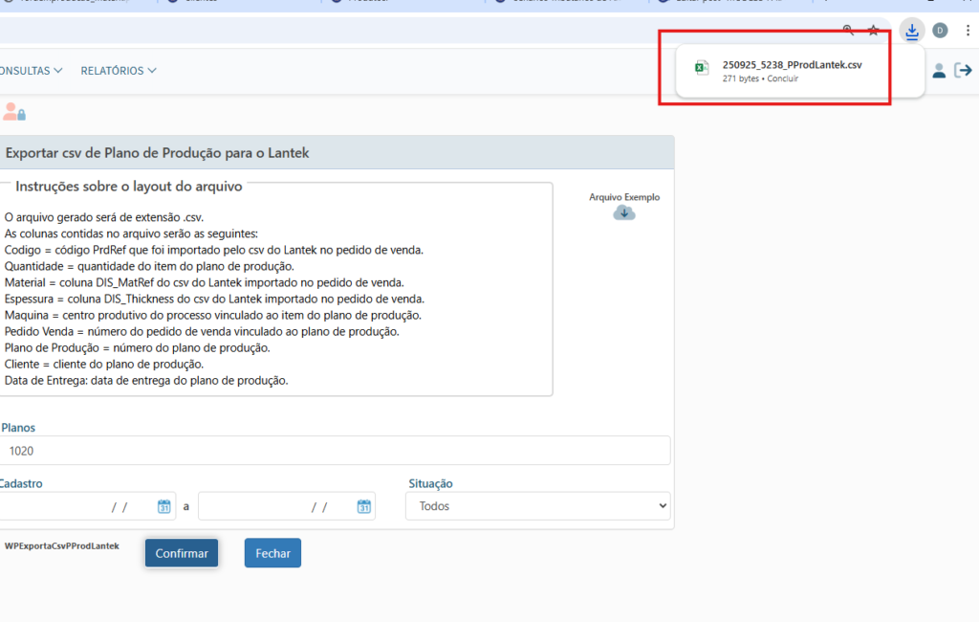Click the user profile icon in header

(939, 70)
